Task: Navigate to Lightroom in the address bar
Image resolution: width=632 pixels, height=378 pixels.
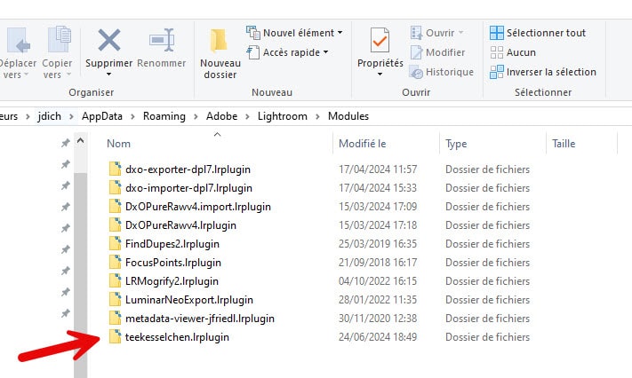Action: 283,116
